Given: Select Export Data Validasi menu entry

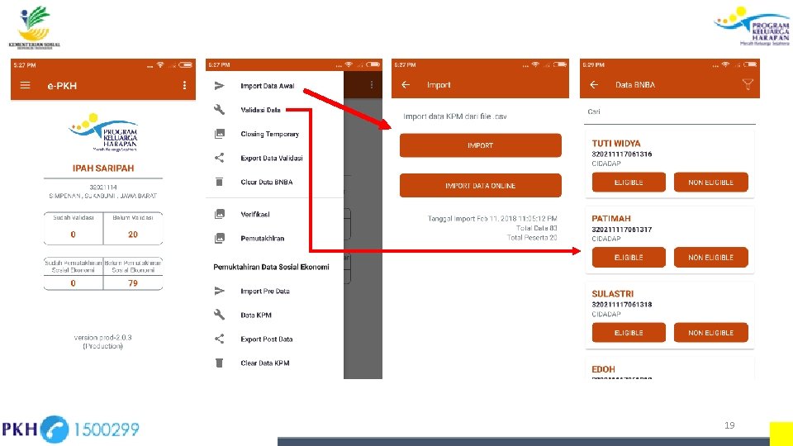Looking at the screenshot, I should coord(272,158).
